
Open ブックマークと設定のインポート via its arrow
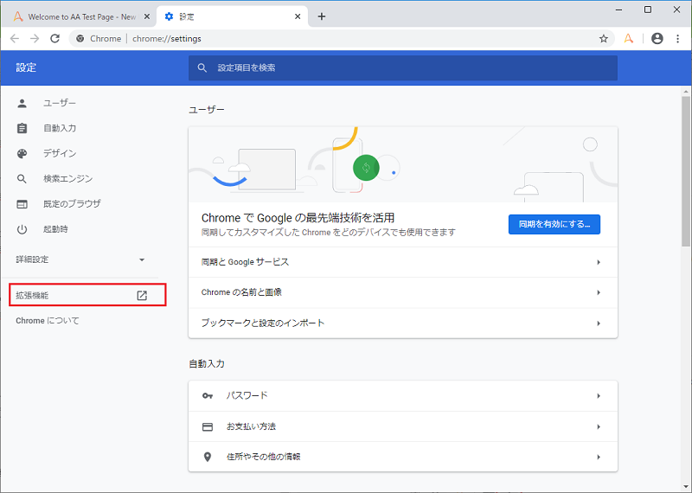pos(599,323)
